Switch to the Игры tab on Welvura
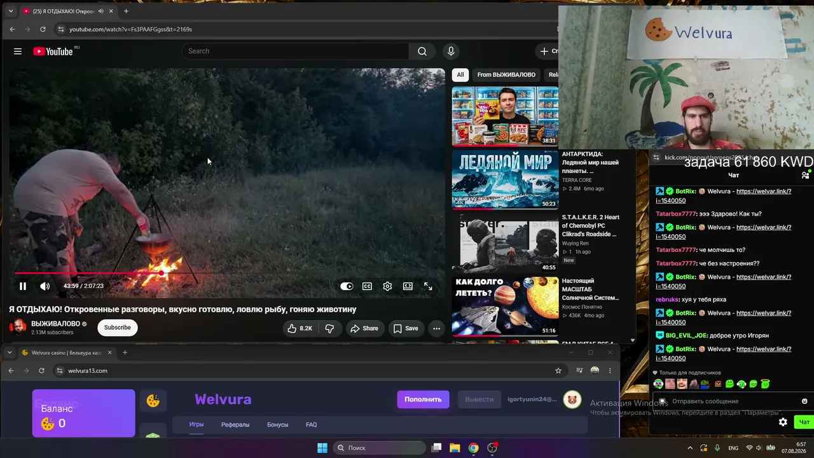The width and height of the screenshot is (814, 458). click(x=197, y=425)
